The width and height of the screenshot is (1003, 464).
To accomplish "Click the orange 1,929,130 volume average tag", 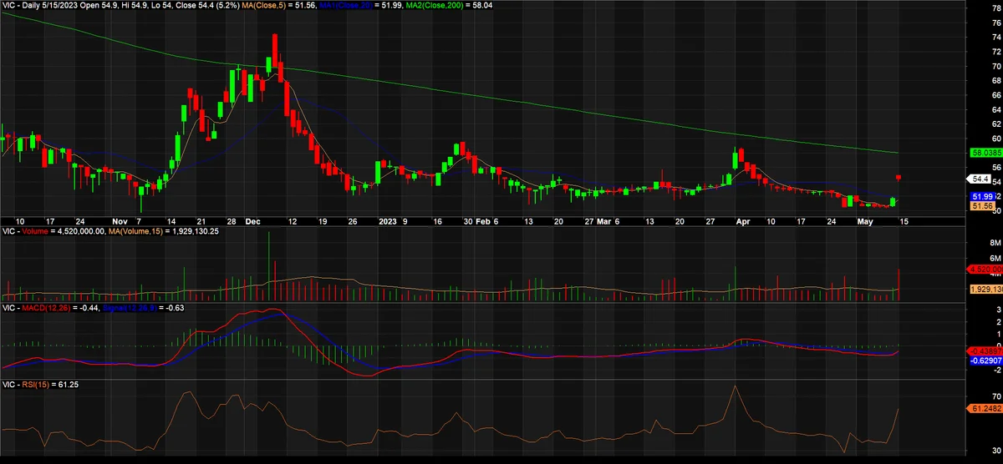I will [x=985, y=289].
